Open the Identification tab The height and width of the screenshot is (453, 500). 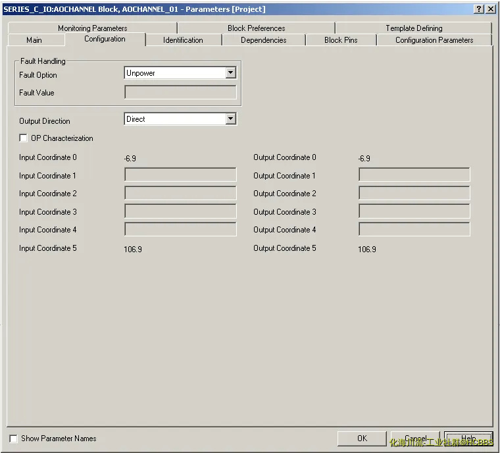(183, 40)
